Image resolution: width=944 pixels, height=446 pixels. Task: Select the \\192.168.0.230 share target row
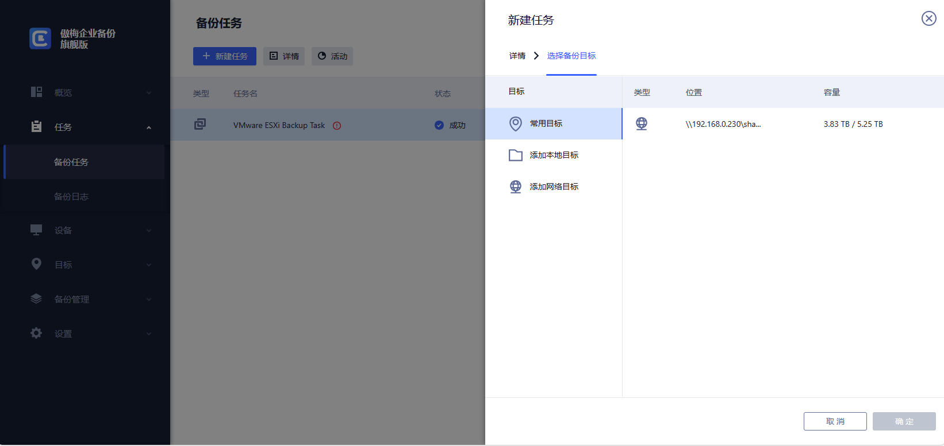[x=782, y=124]
